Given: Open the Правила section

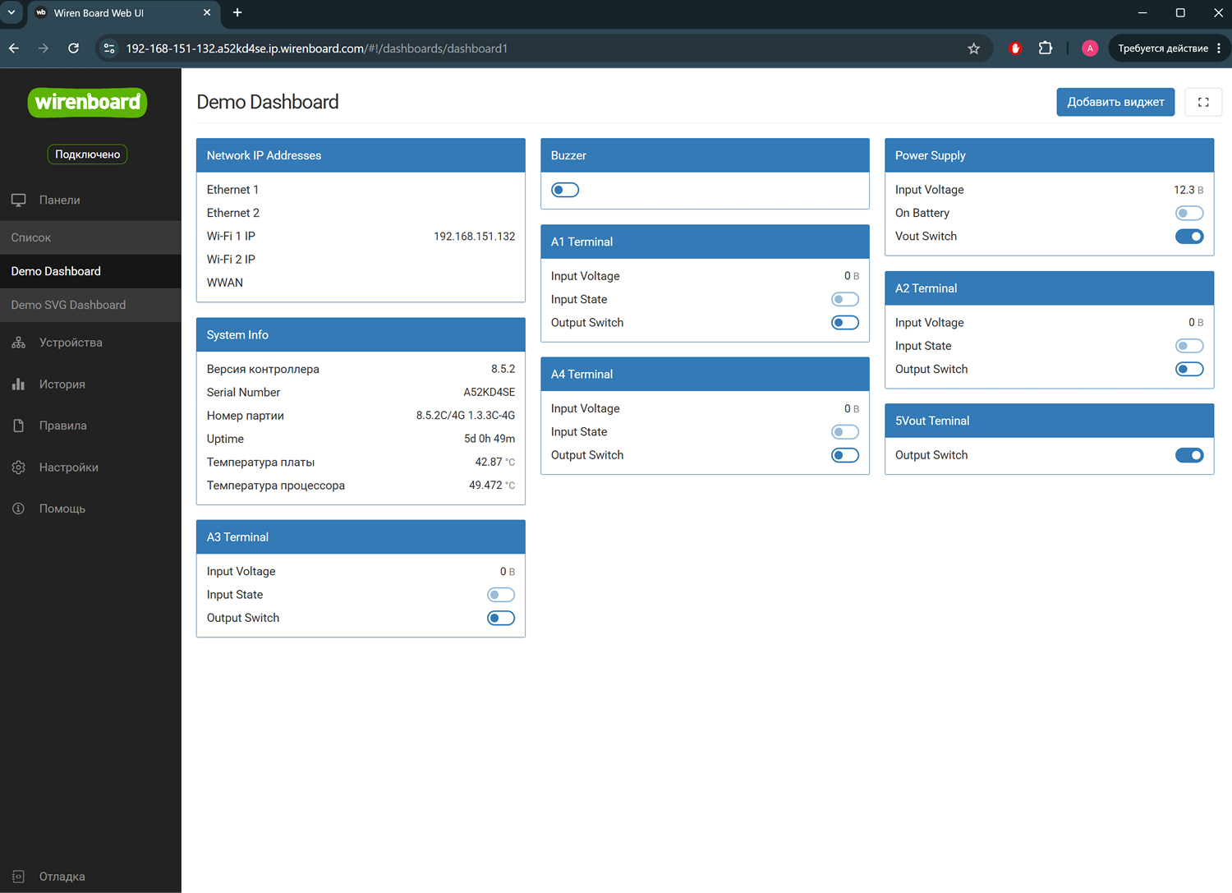Looking at the screenshot, I should pos(90,426).
